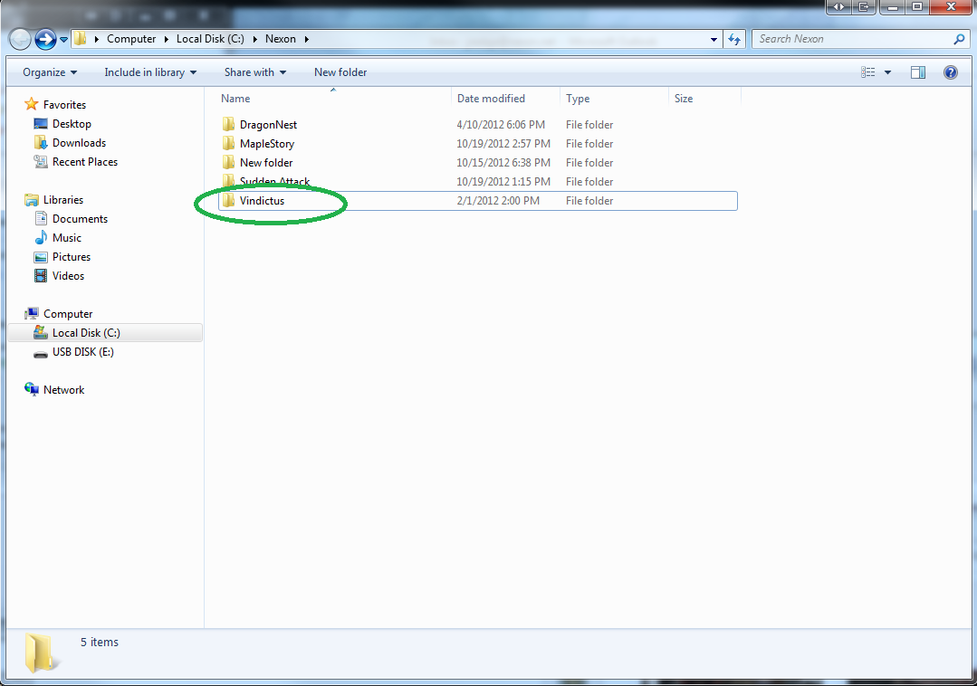This screenshot has height=686, width=977.
Task: Click date 10/15/2012 6:38 PM
Action: (503, 163)
